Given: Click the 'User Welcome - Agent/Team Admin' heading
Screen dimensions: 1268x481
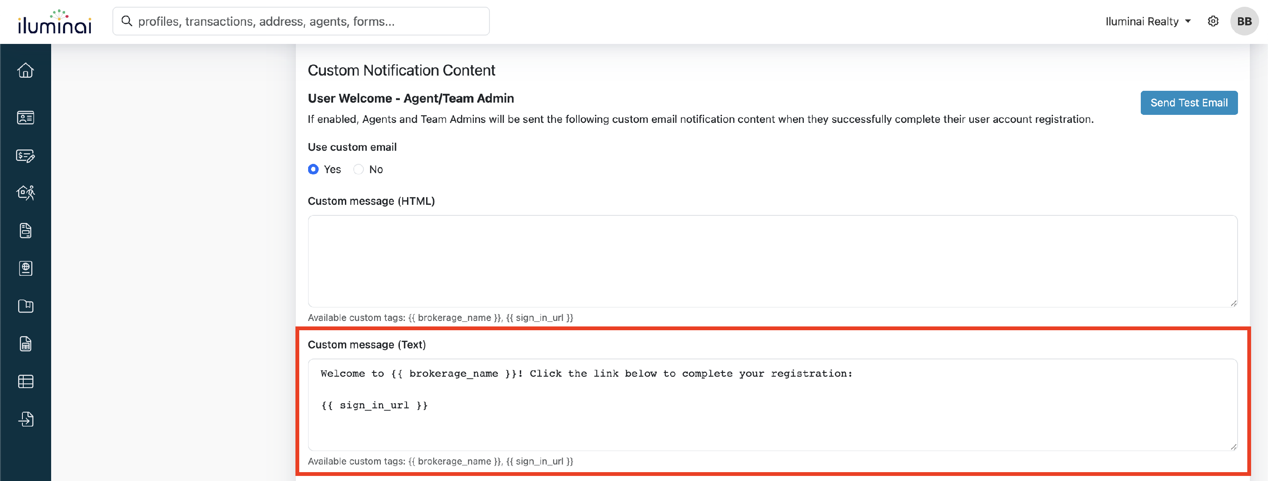Looking at the screenshot, I should pos(410,98).
